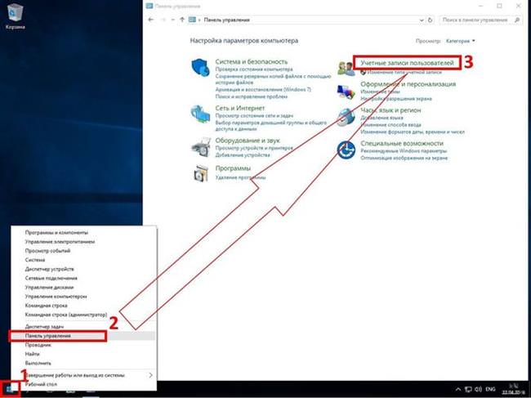Open Управление компьютером from the menu
Screen dimensions: 531x398
pyautogui.click(x=56, y=297)
